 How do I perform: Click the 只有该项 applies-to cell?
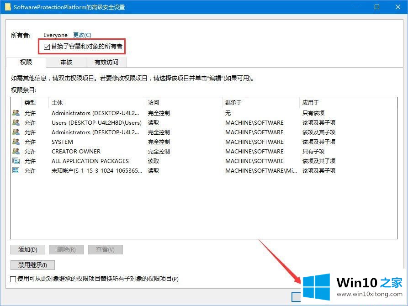tap(313, 113)
